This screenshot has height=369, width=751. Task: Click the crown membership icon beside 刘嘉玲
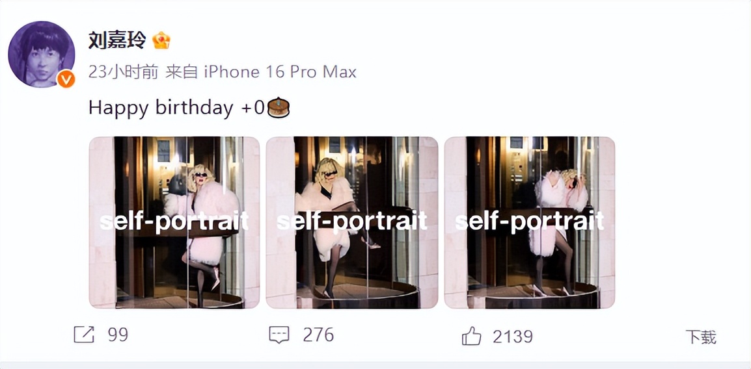[x=161, y=42]
